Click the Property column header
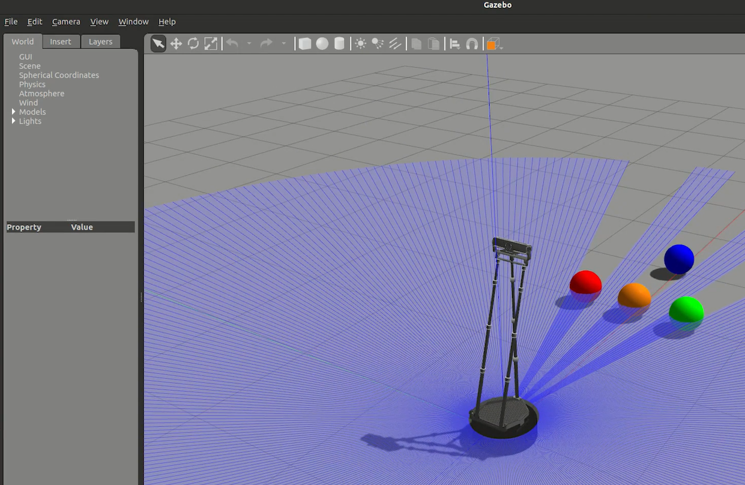Image resolution: width=745 pixels, height=485 pixels. [24, 227]
